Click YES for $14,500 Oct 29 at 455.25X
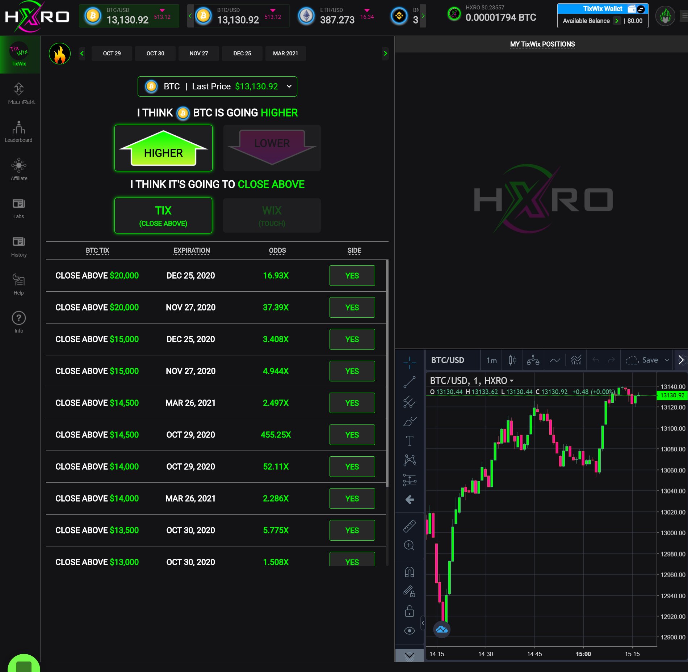This screenshot has width=688, height=672. tap(352, 435)
